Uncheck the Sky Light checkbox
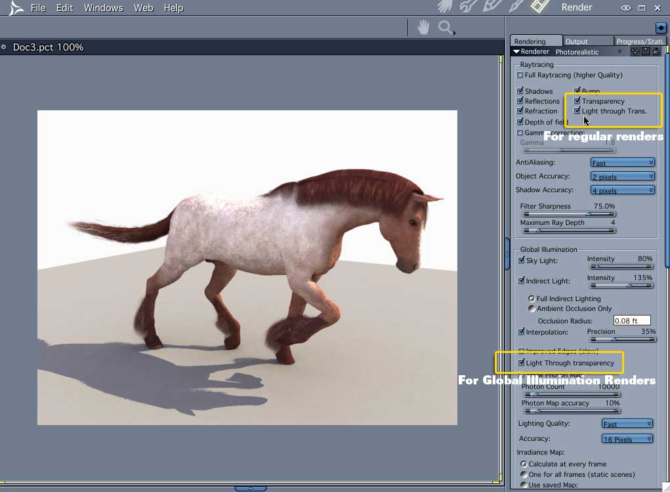 coord(521,260)
